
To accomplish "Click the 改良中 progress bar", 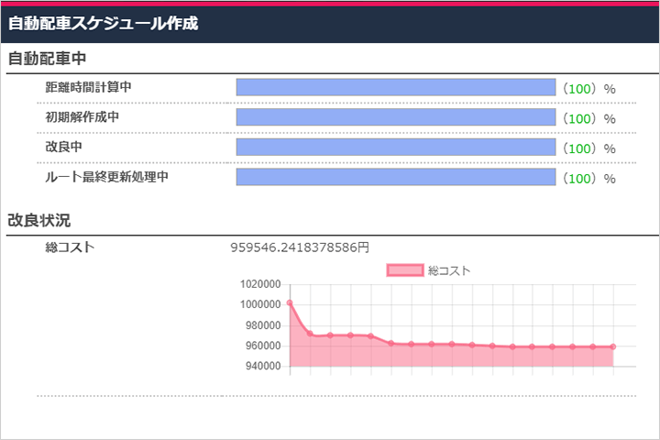I will coord(396,148).
